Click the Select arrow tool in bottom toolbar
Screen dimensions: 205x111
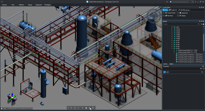[x=68, y=108]
